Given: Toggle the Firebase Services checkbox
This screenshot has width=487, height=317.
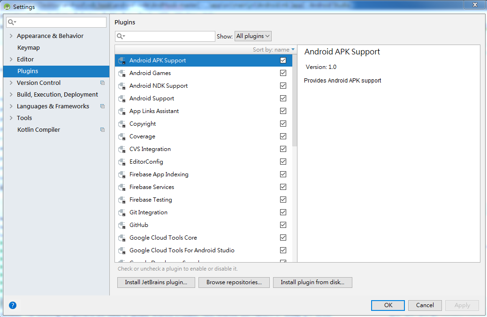Looking at the screenshot, I should pos(283,187).
